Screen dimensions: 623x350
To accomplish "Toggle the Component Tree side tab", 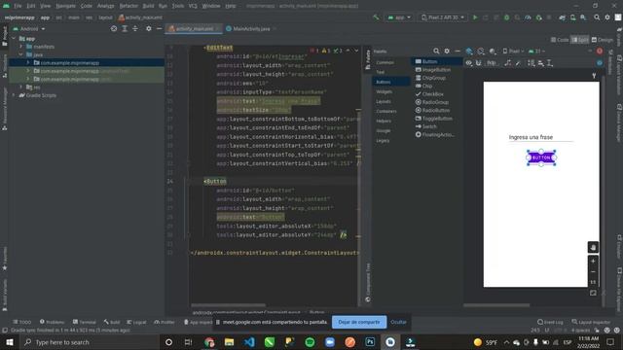I will coord(368,282).
